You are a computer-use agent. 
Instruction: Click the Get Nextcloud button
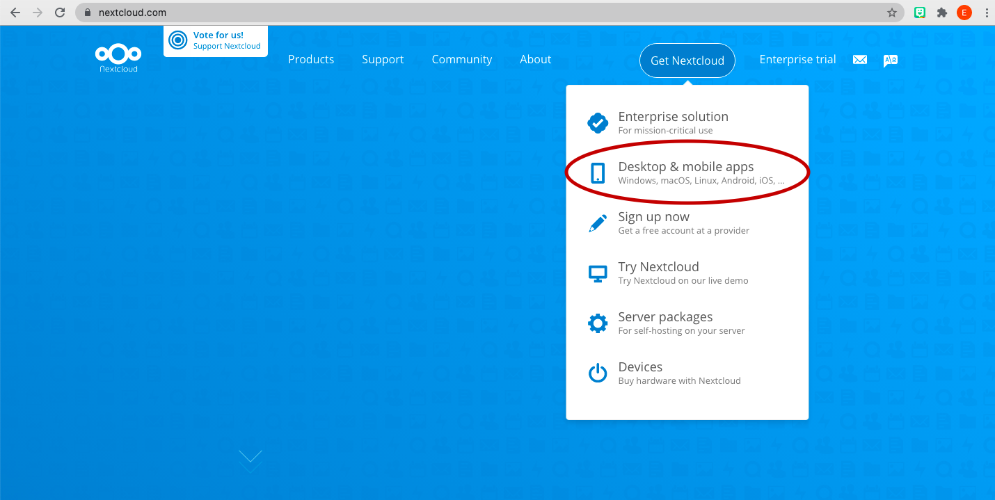click(687, 61)
